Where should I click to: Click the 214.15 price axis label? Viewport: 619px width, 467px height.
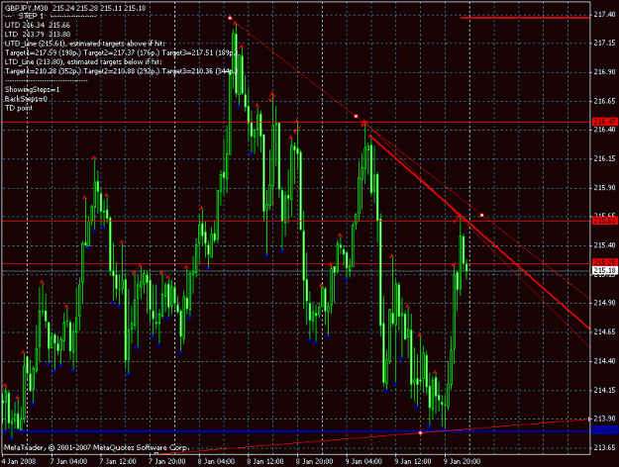pos(604,390)
